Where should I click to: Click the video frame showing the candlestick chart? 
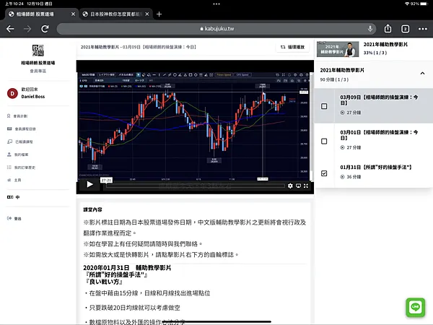tap(194, 126)
